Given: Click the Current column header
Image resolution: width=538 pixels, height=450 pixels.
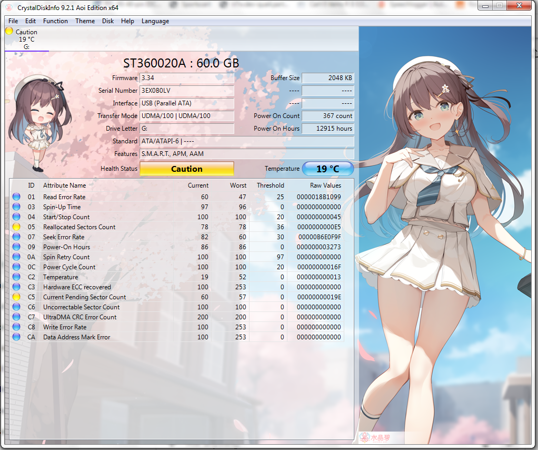Looking at the screenshot, I should pyautogui.click(x=198, y=185).
